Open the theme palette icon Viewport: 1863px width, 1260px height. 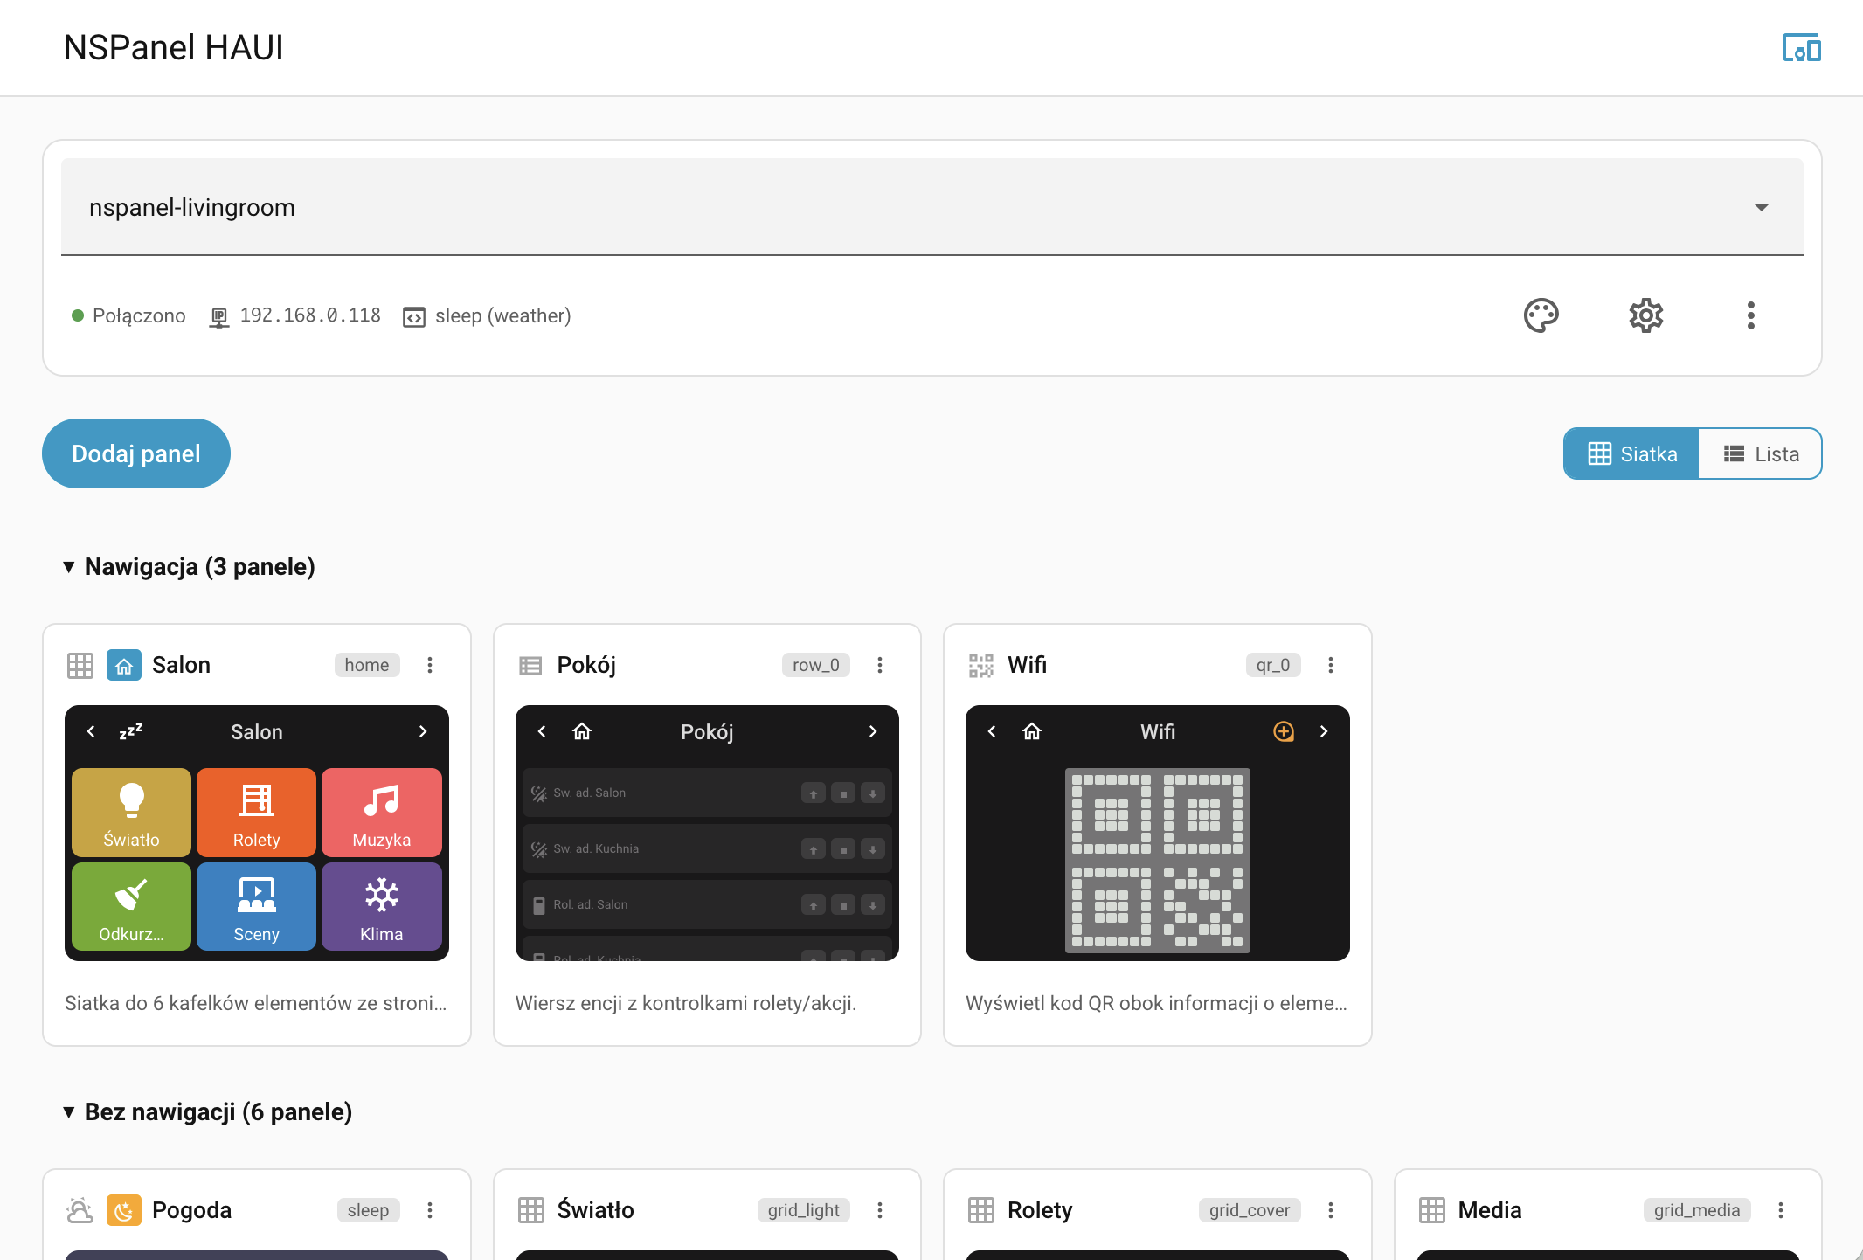[x=1541, y=315]
